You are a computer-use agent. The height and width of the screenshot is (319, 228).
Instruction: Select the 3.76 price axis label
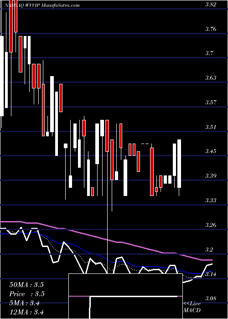point(210,29)
